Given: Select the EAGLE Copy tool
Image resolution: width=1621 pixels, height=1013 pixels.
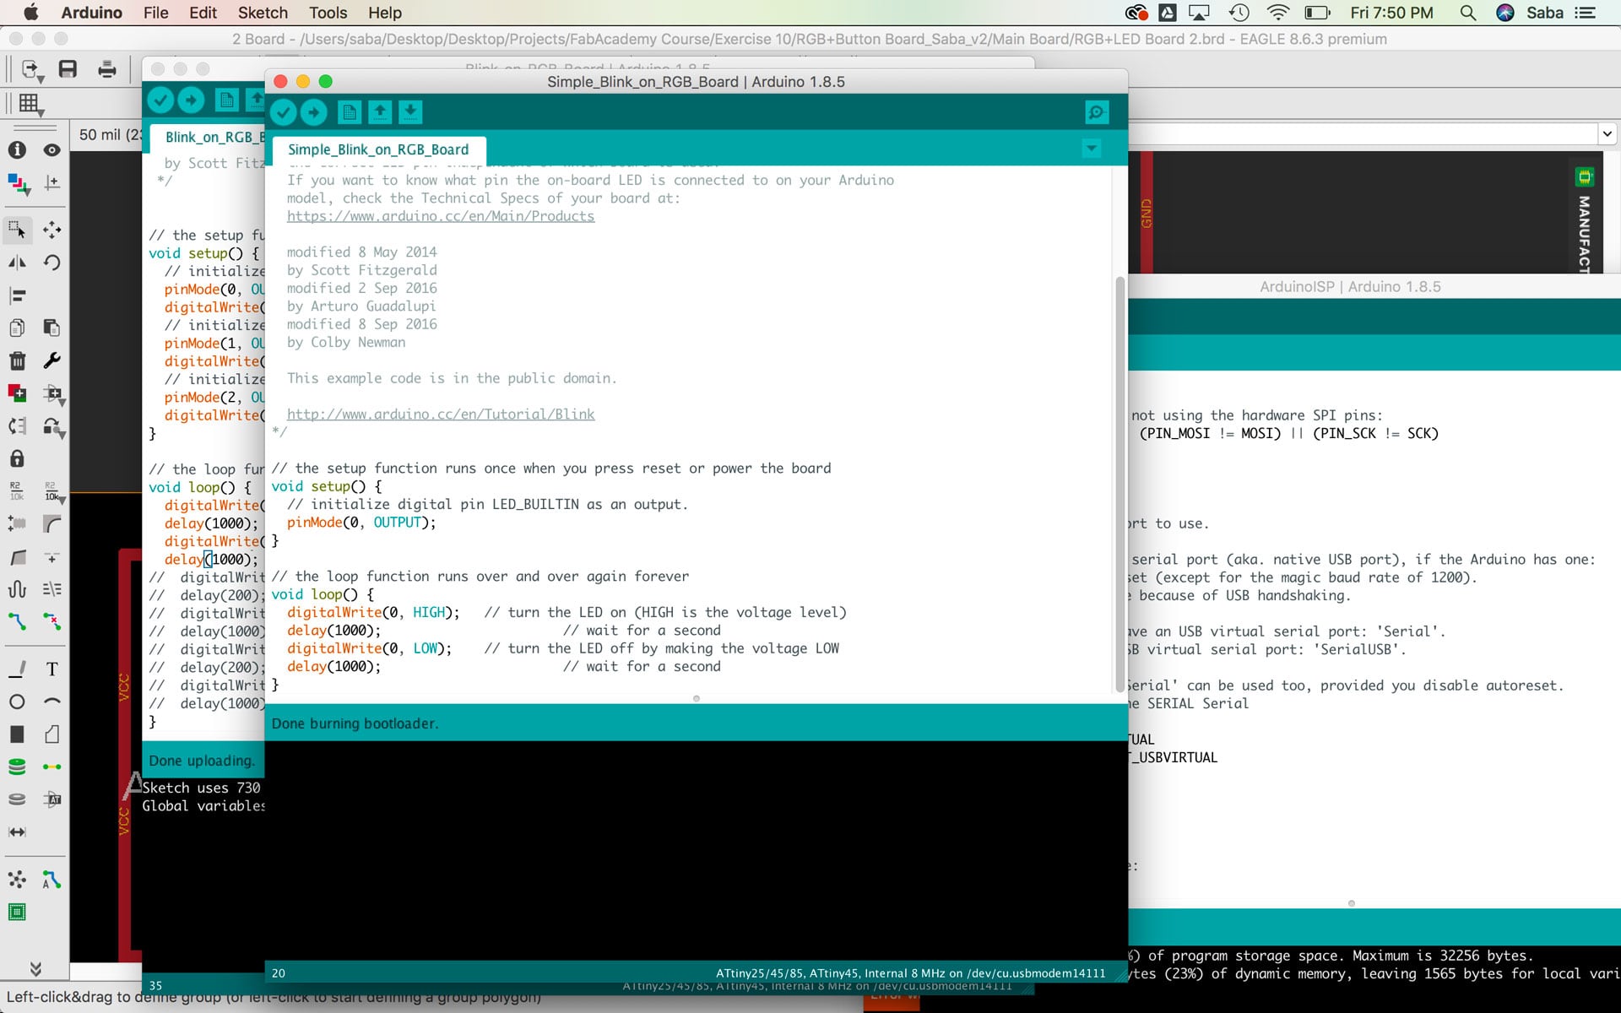Looking at the screenshot, I should 17,328.
